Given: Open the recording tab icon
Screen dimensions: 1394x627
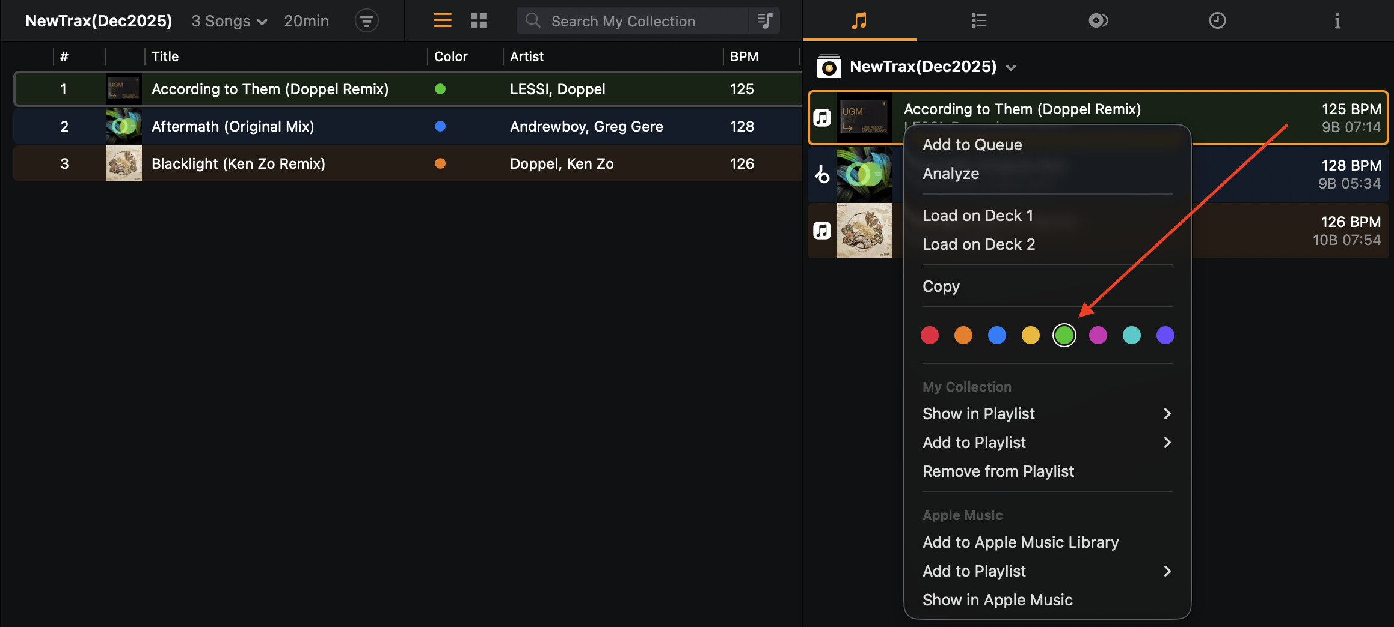Looking at the screenshot, I should click(x=1098, y=21).
